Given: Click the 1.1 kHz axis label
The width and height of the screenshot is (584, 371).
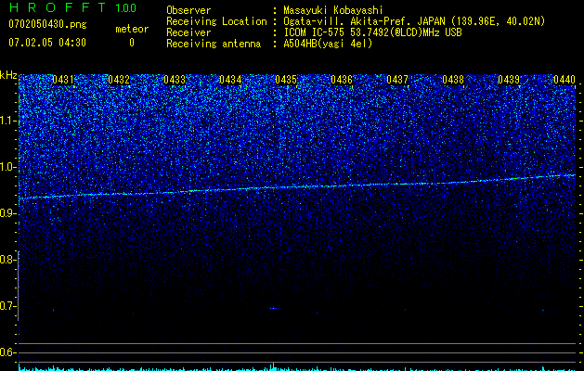Looking at the screenshot, I should 8,121.
